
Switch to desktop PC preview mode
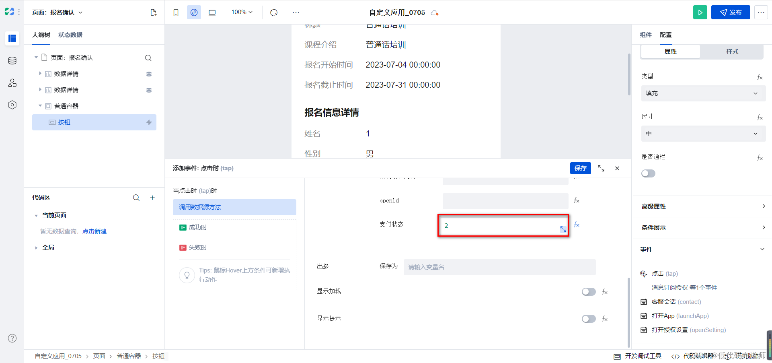[x=212, y=12]
